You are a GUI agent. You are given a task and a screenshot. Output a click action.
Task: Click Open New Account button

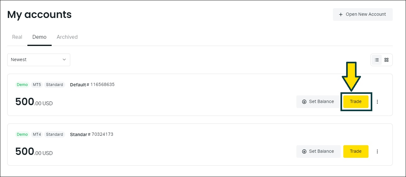[363, 14]
